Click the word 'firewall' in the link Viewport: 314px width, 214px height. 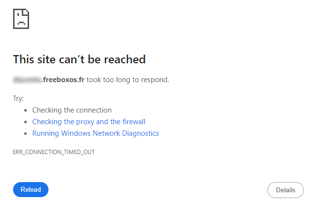134,122
